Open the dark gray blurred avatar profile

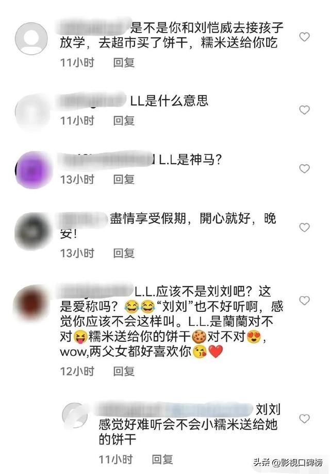pos(32,231)
